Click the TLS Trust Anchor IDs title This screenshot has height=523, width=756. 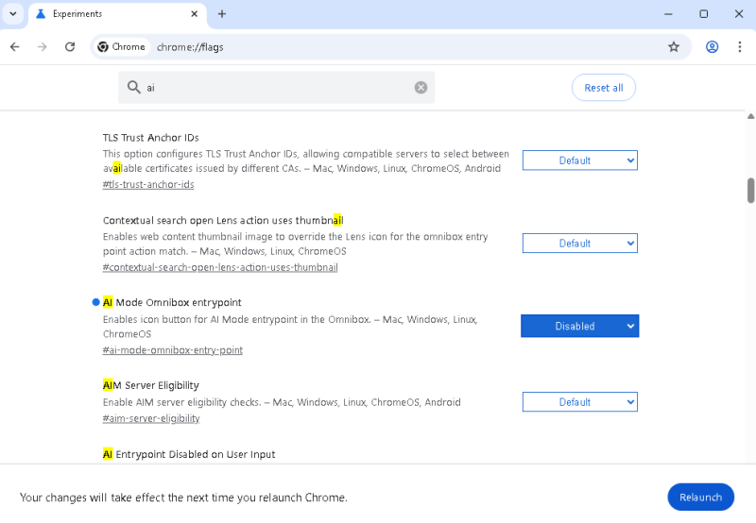(151, 138)
